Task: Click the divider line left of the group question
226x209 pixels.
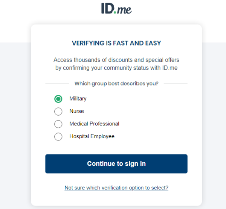Action: (x=57, y=84)
